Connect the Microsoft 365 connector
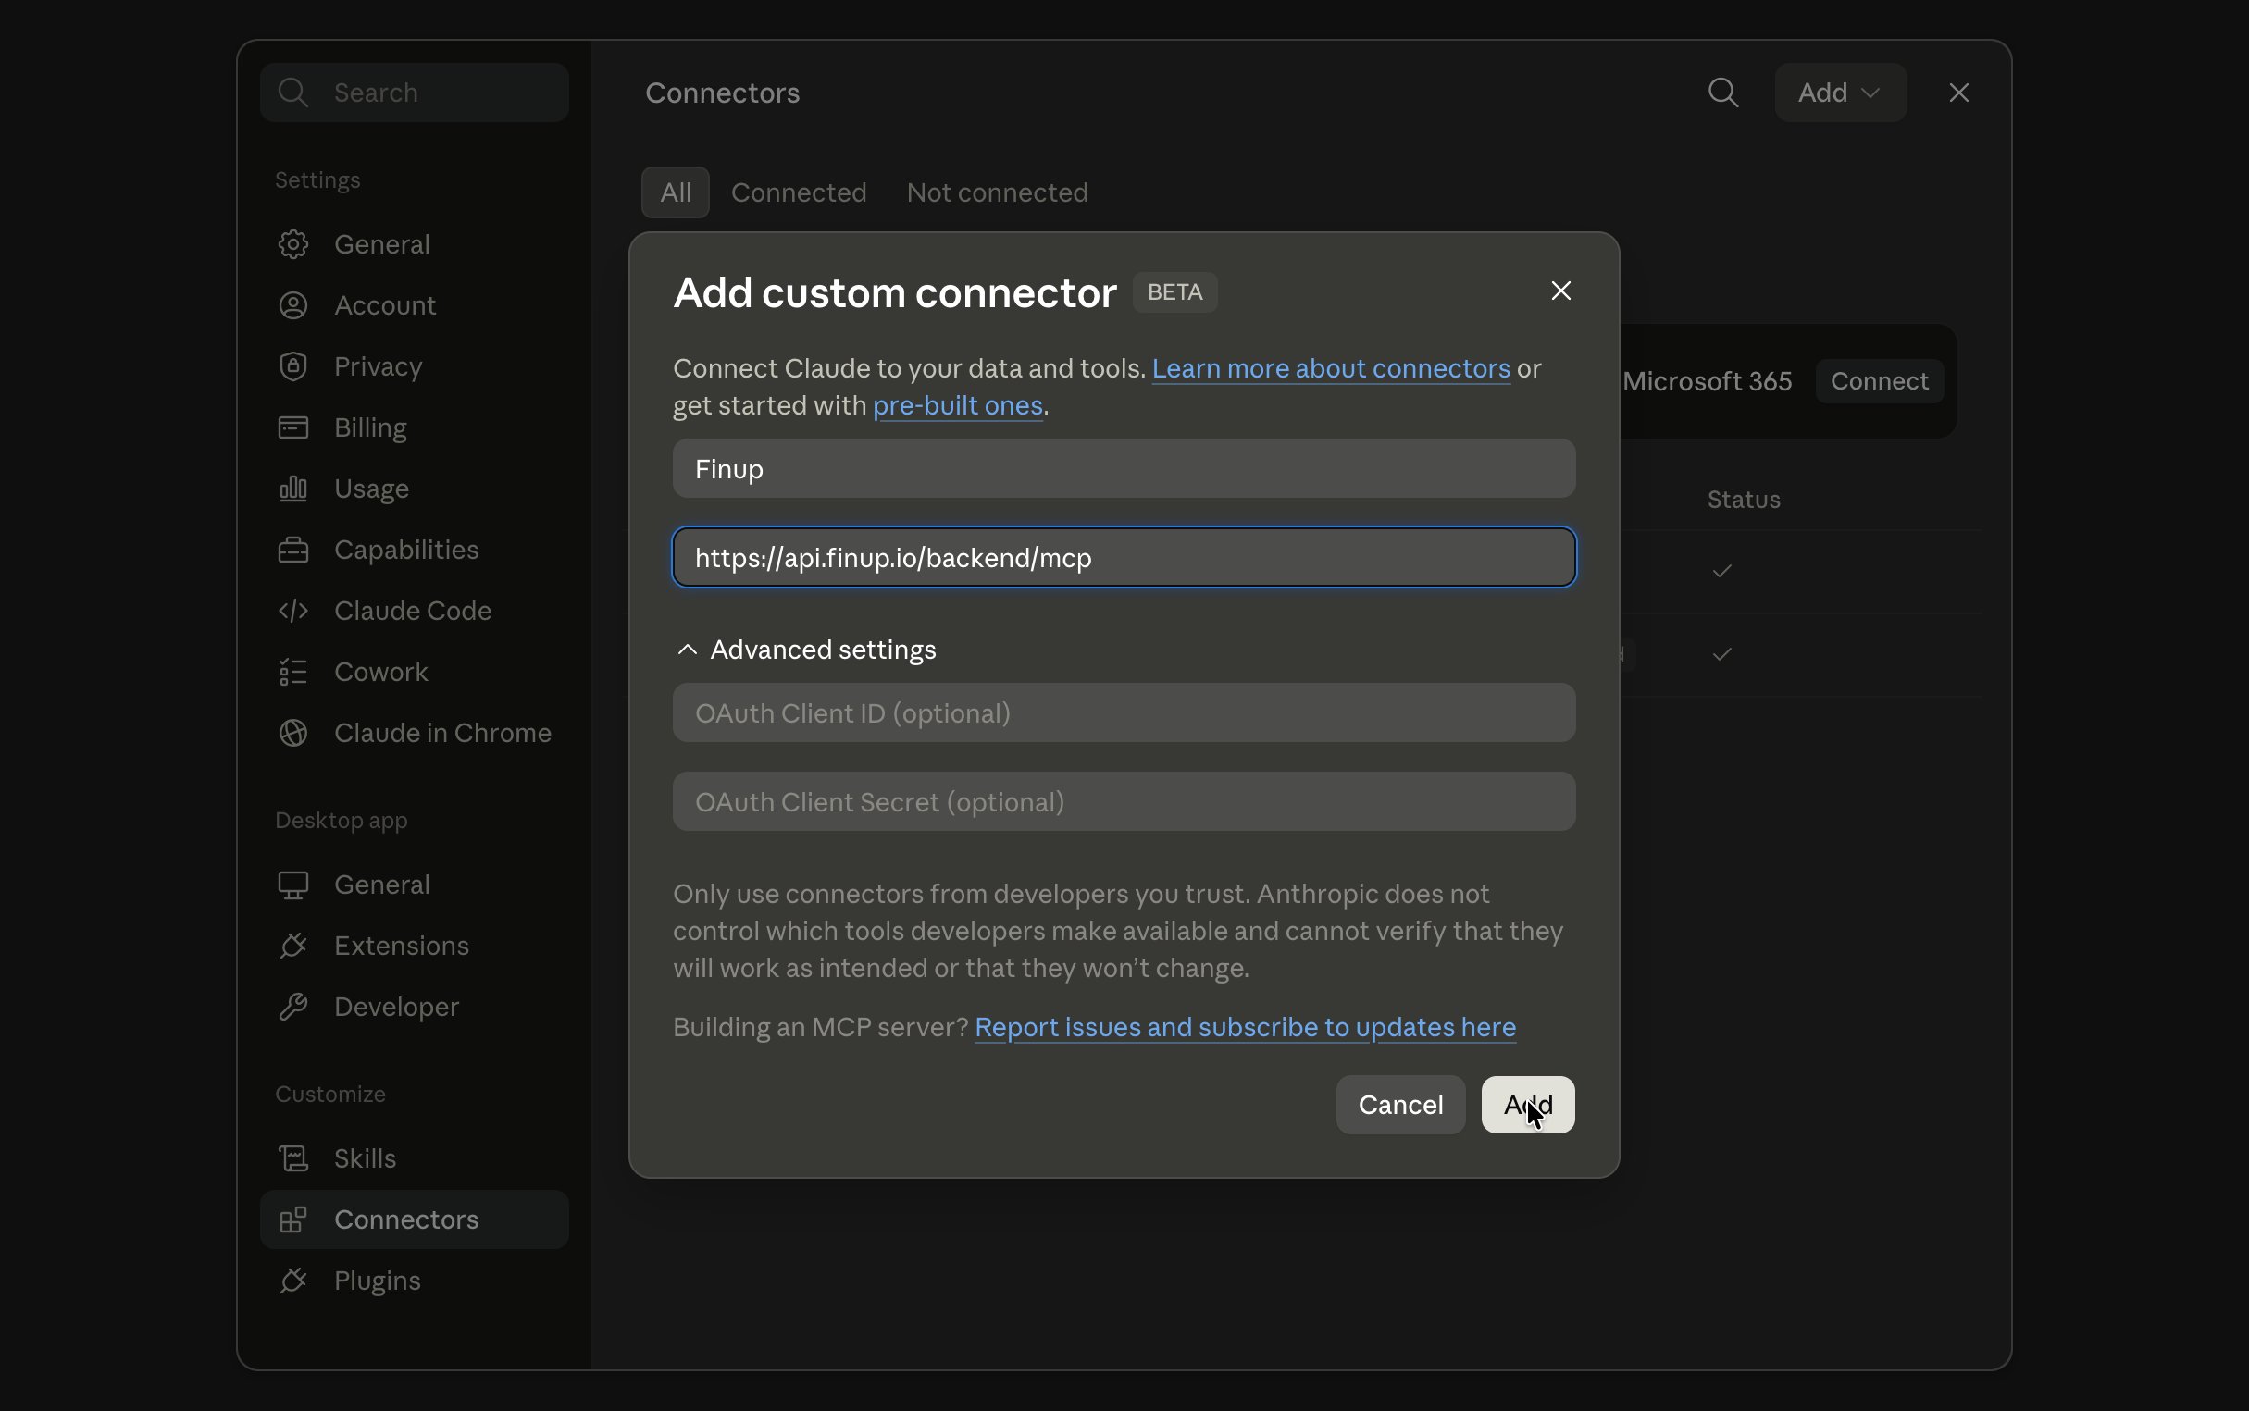Screen dimensions: 2249x1411 tap(1879, 381)
